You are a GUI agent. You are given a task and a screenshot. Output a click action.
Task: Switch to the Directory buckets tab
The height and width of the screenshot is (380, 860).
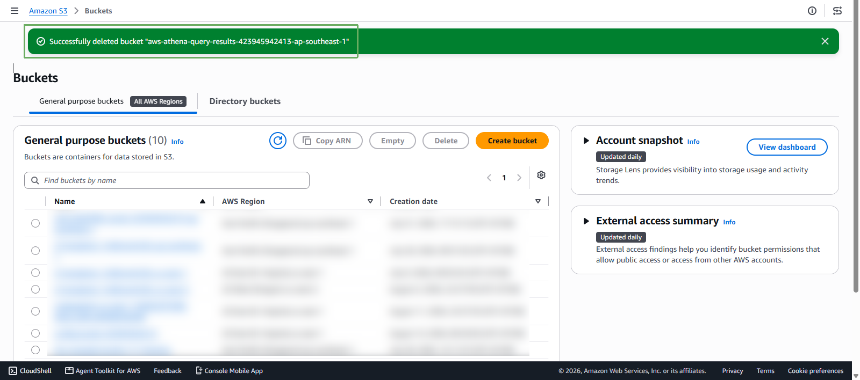(245, 101)
